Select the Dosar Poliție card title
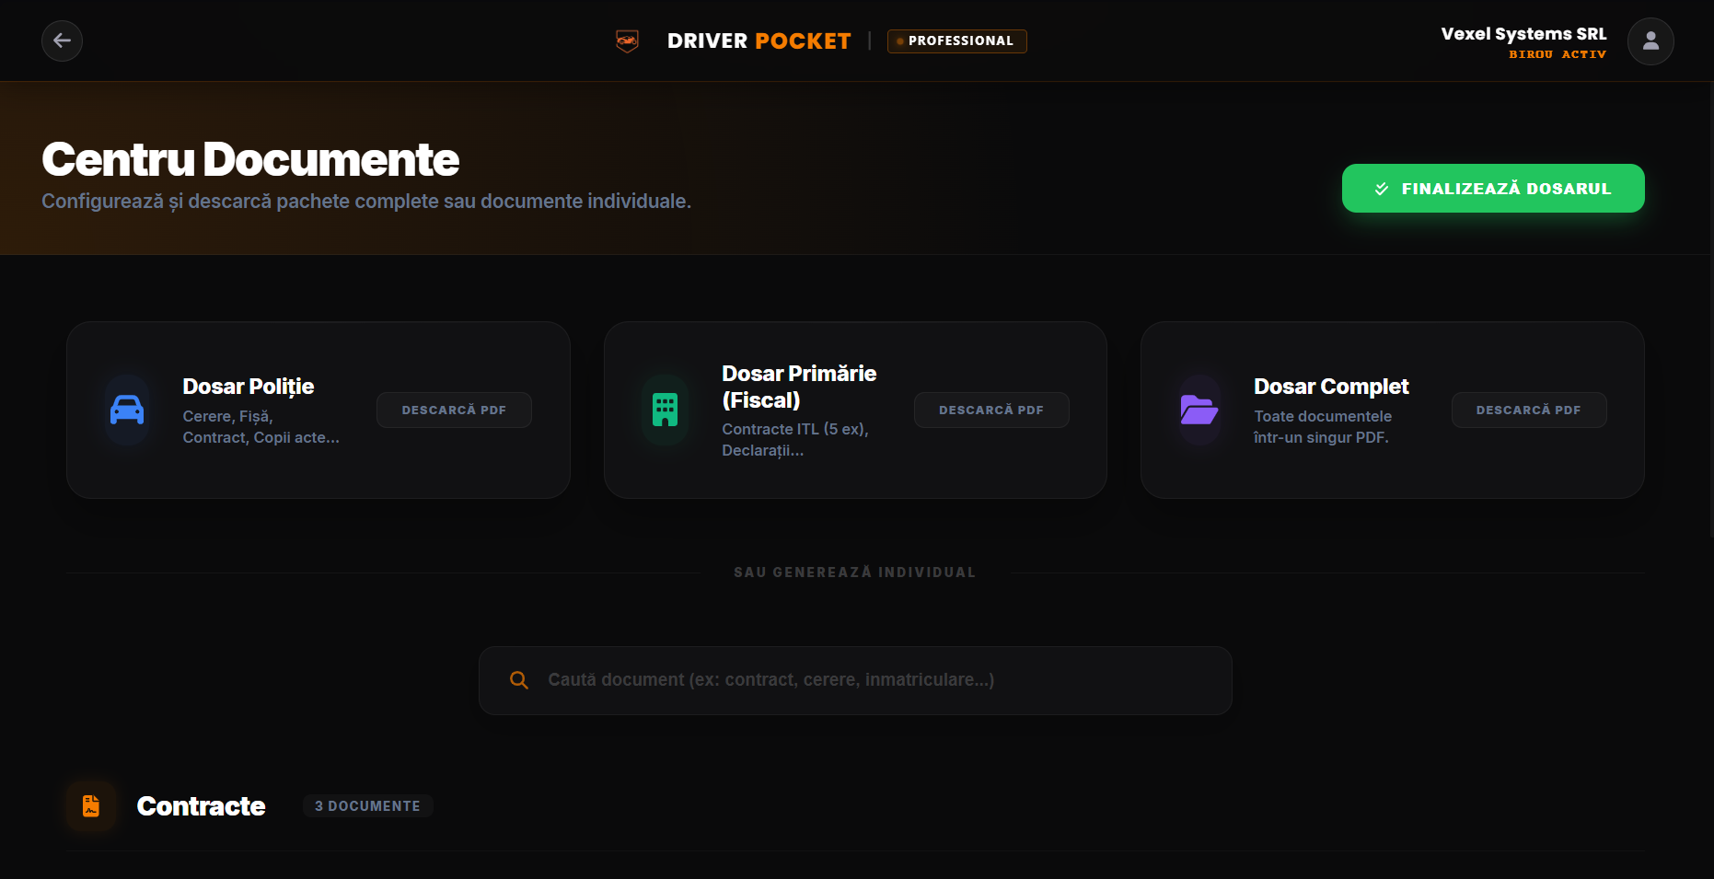1714x879 pixels. pos(249,387)
